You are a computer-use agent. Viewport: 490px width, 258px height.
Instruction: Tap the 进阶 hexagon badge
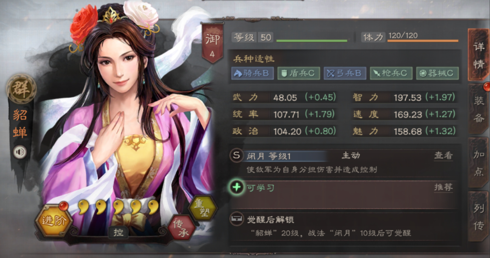(x=53, y=221)
